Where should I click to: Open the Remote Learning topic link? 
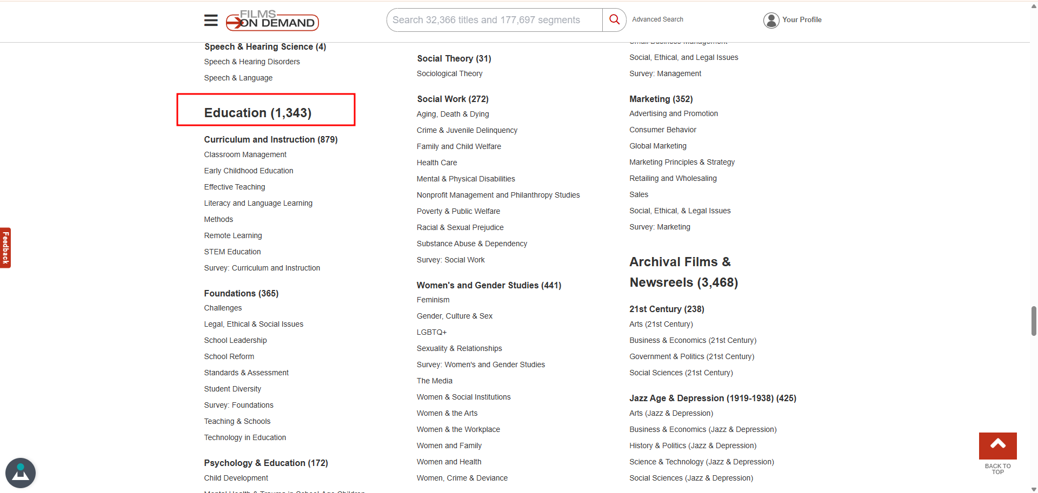pos(232,235)
